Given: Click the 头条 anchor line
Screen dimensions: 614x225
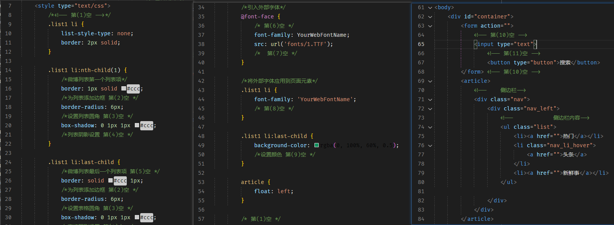Looking at the screenshot, I should [x=557, y=154].
